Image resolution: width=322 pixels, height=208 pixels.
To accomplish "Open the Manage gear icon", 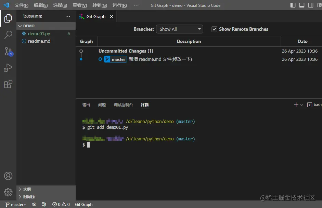I will pyautogui.click(x=8, y=192).
